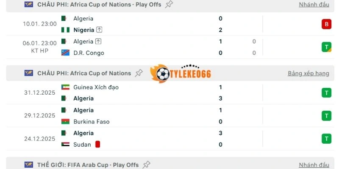This screenshot has height=169, width=339.
Task: Open the Nhánh đấu link for FIFA Arab Cup
Action: pos(314,165)
